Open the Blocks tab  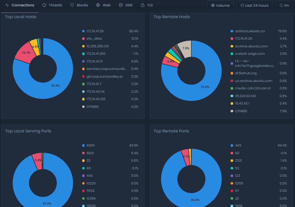tap(79, 5)
